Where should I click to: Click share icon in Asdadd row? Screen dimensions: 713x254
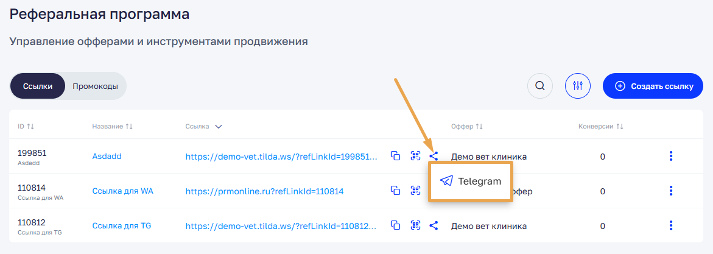click(x=434, y=156)
